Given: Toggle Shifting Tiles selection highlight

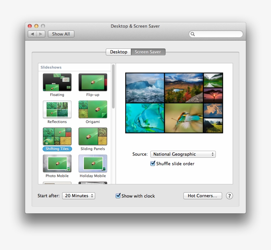Looking at the screenshot, I should (x=57, y=149).
